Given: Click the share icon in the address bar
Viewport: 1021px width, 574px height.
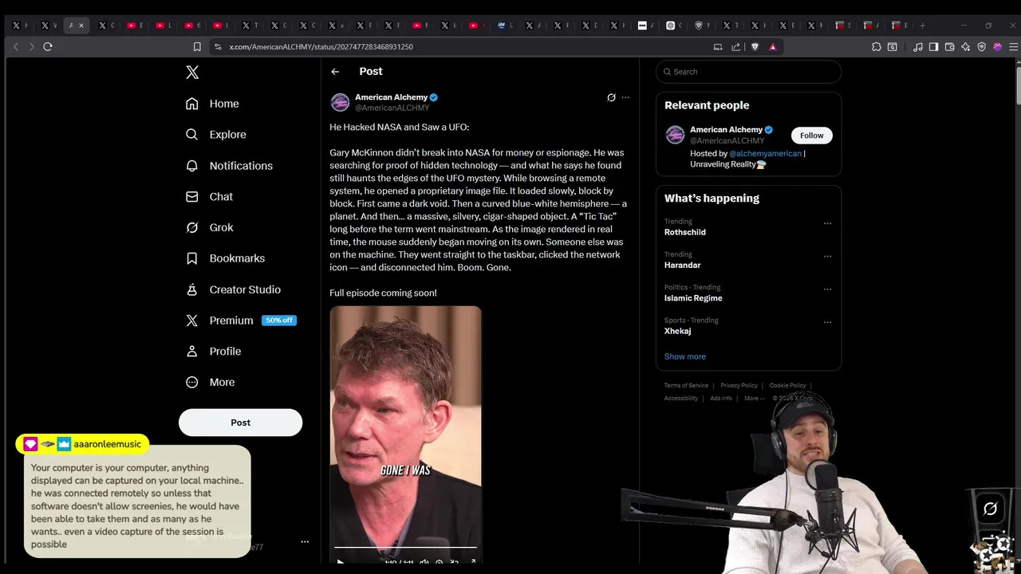Looking at the screenshot, I should click(736, 47).
